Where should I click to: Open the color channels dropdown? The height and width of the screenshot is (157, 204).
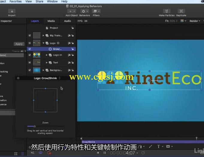pyautogui.click(x=183, y=21)
